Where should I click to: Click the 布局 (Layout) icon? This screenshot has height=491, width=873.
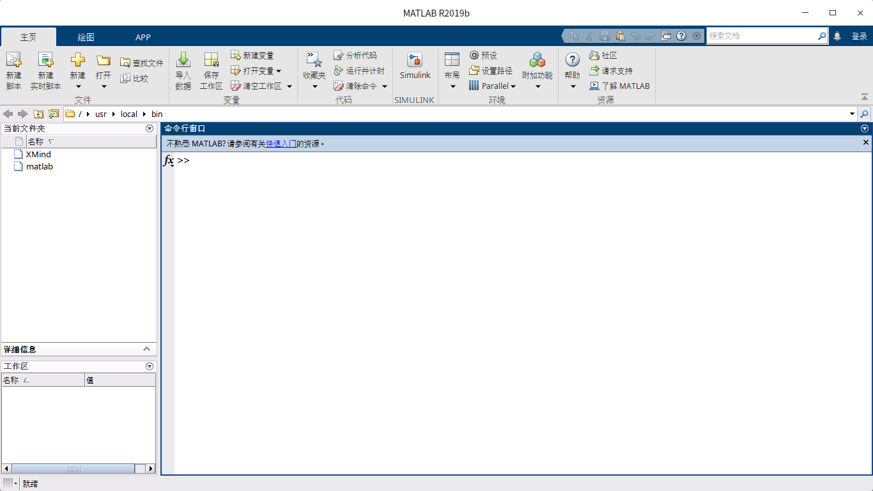(452, 60)
